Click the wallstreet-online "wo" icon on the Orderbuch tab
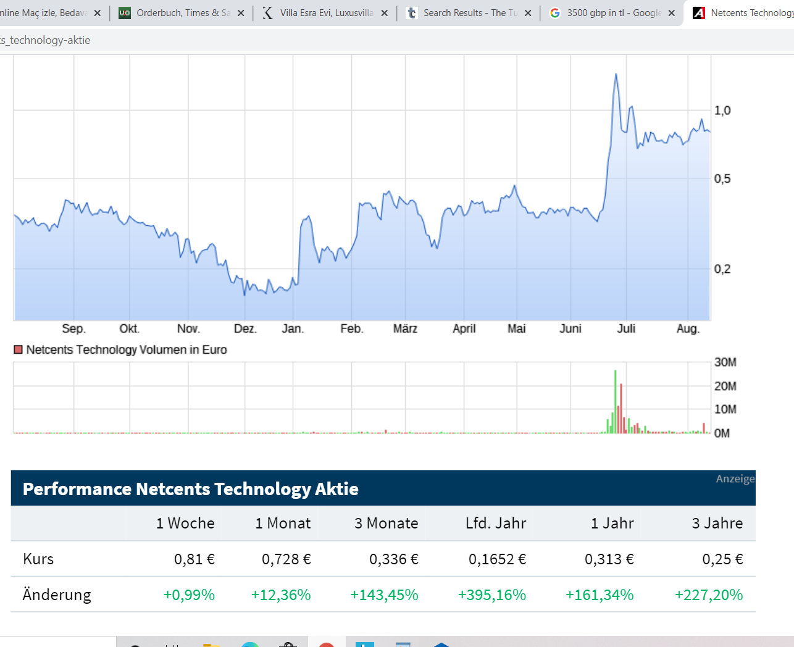 coord(125,12)
